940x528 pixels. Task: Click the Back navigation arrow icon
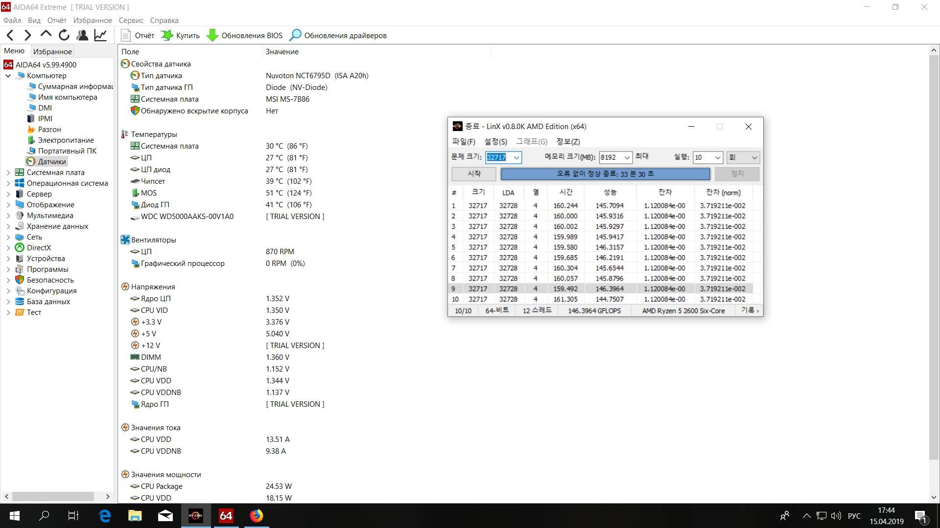10,35
